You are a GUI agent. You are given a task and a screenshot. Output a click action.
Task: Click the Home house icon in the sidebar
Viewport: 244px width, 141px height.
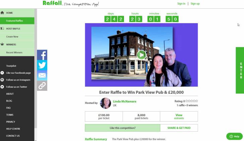(2, 13)
